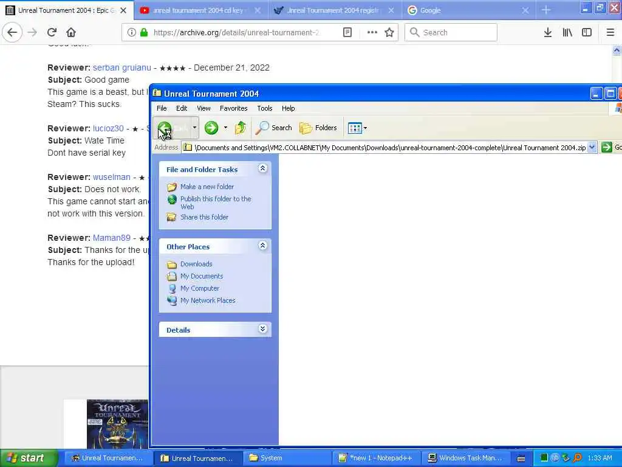Click Firefox forward arrow button
Viewport: 622px width, 467px height.
(x=32, y=32)
